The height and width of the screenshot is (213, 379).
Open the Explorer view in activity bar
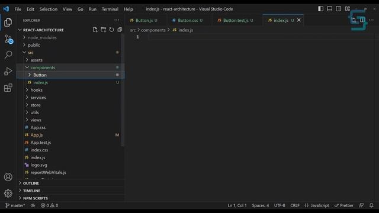(8, 22)
